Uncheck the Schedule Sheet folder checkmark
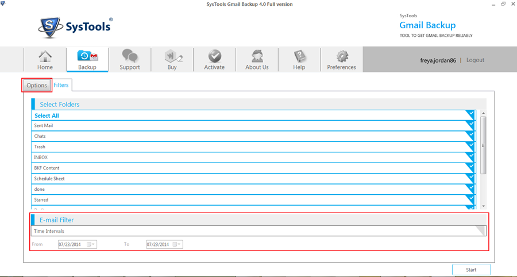 pyautogui.click(x=470, y=178)
